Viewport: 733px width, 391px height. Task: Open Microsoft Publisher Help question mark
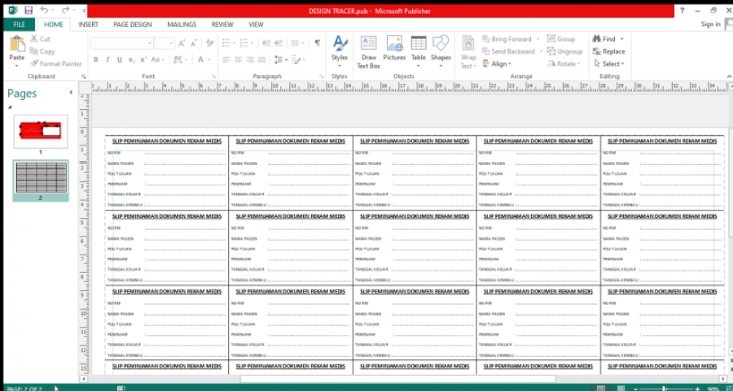coord(682,11)
